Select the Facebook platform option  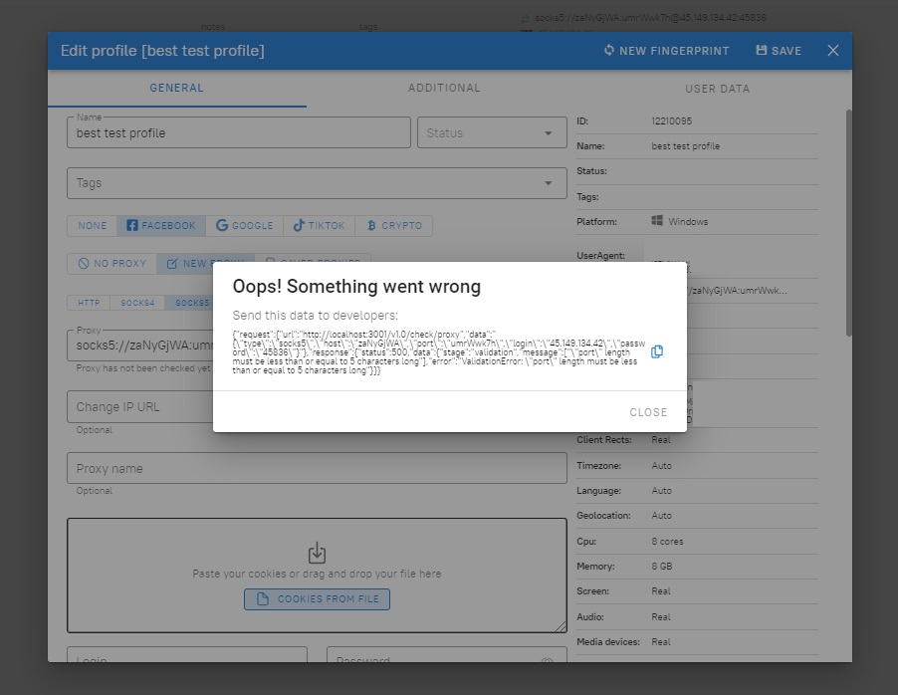coord(161,226)
